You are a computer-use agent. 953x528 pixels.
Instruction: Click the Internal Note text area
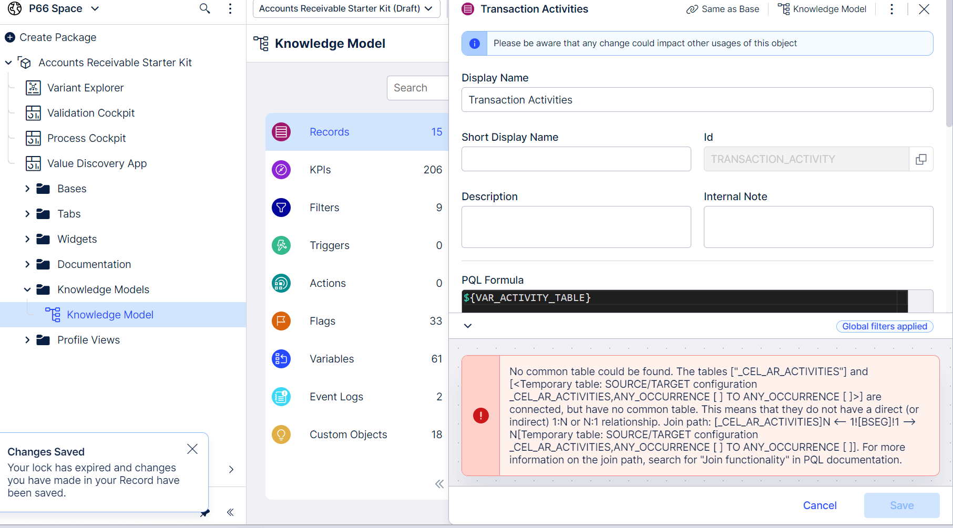[818, 227]
